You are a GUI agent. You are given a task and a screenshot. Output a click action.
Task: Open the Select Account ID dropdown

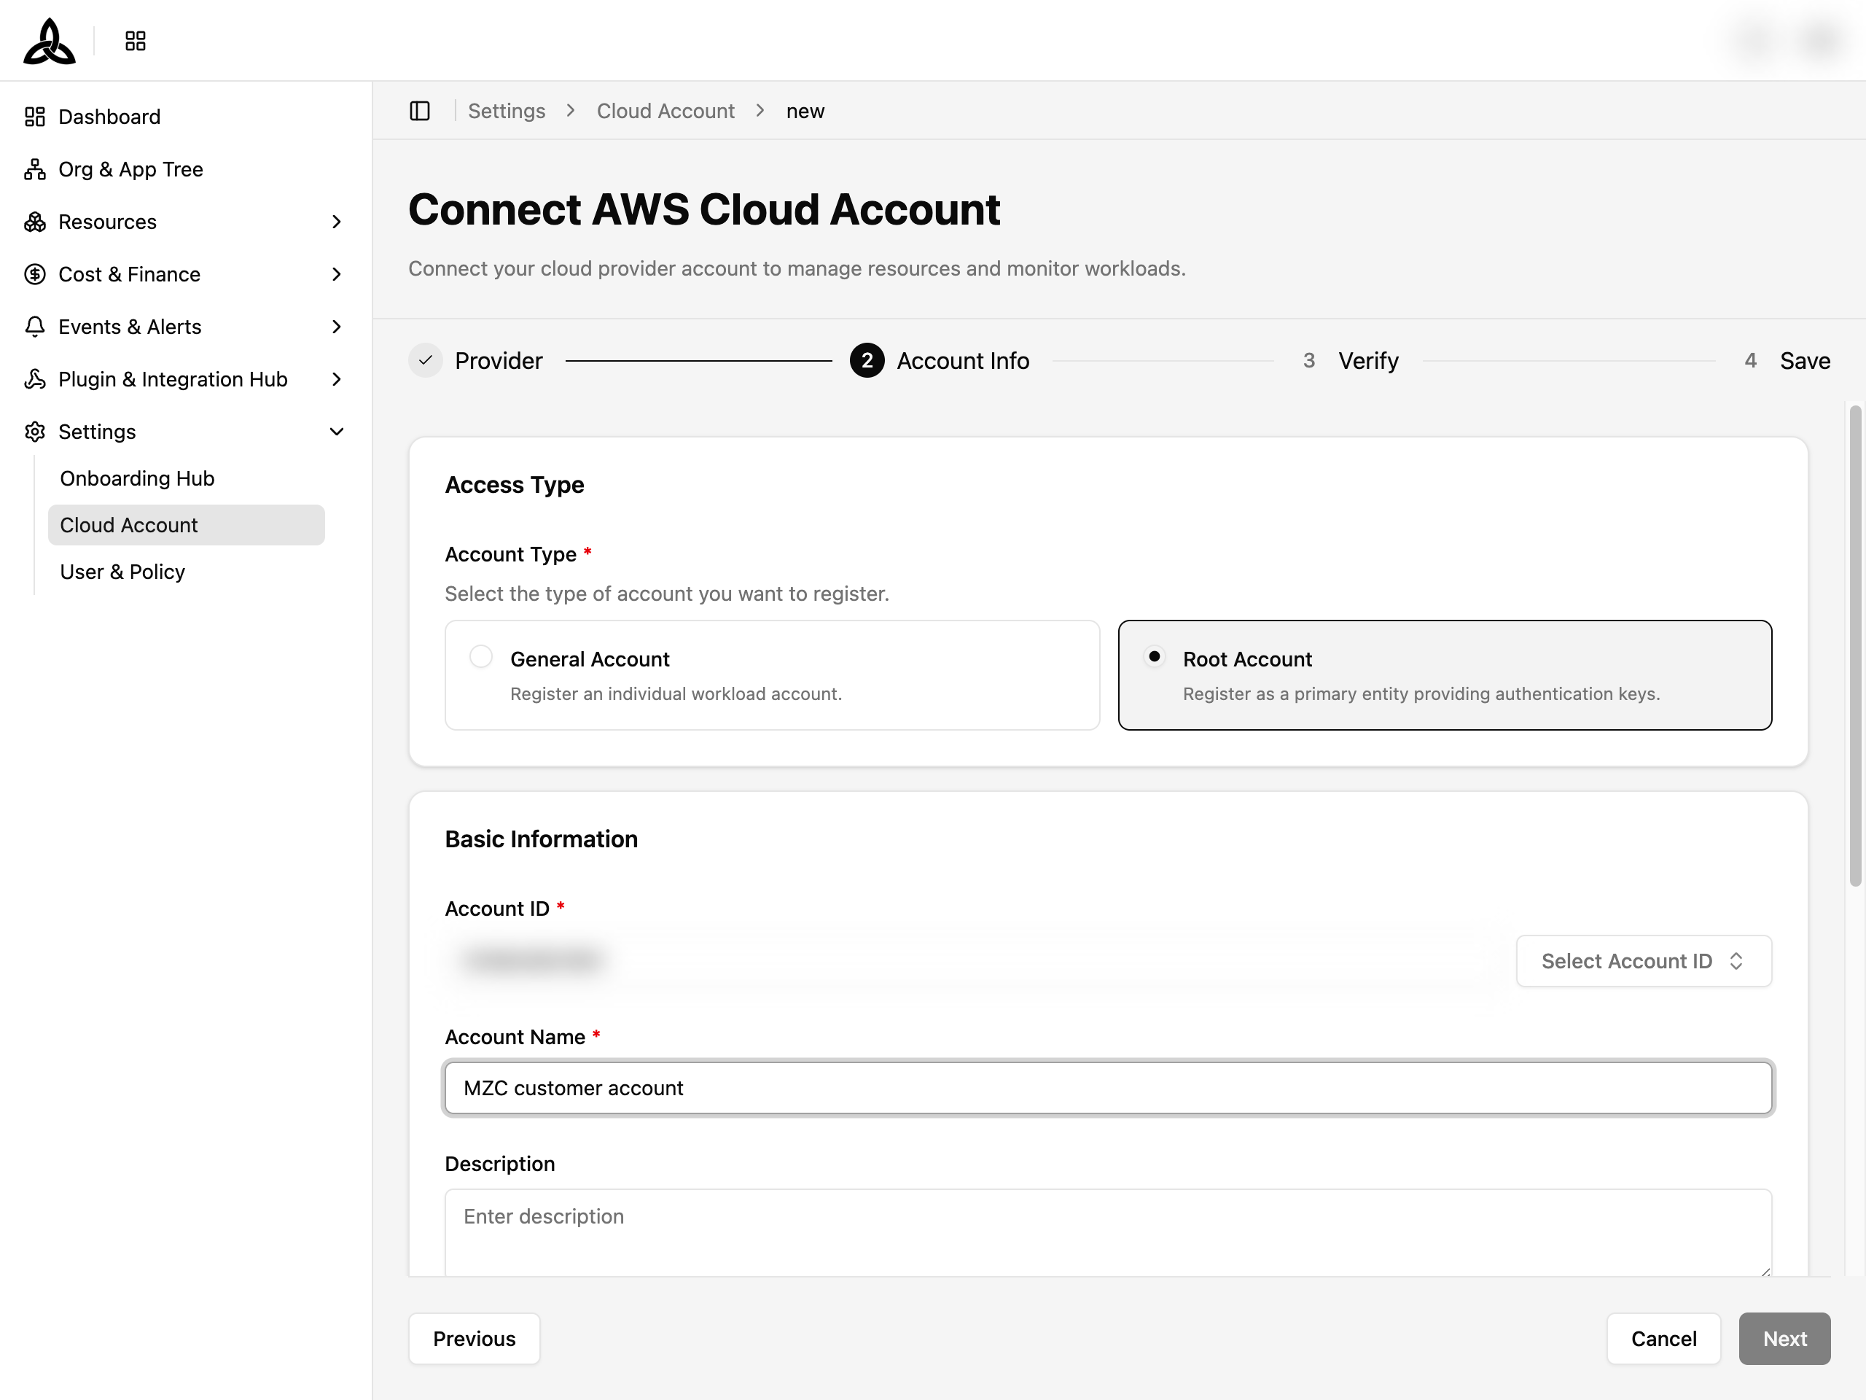pyautogui.click(x=1643, y=960)
